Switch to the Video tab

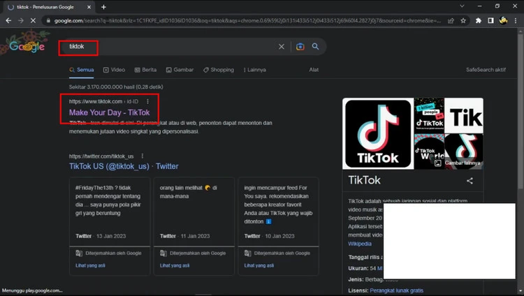114,70
